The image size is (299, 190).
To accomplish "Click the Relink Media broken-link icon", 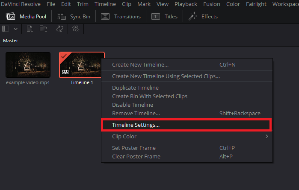I will 76,29.
